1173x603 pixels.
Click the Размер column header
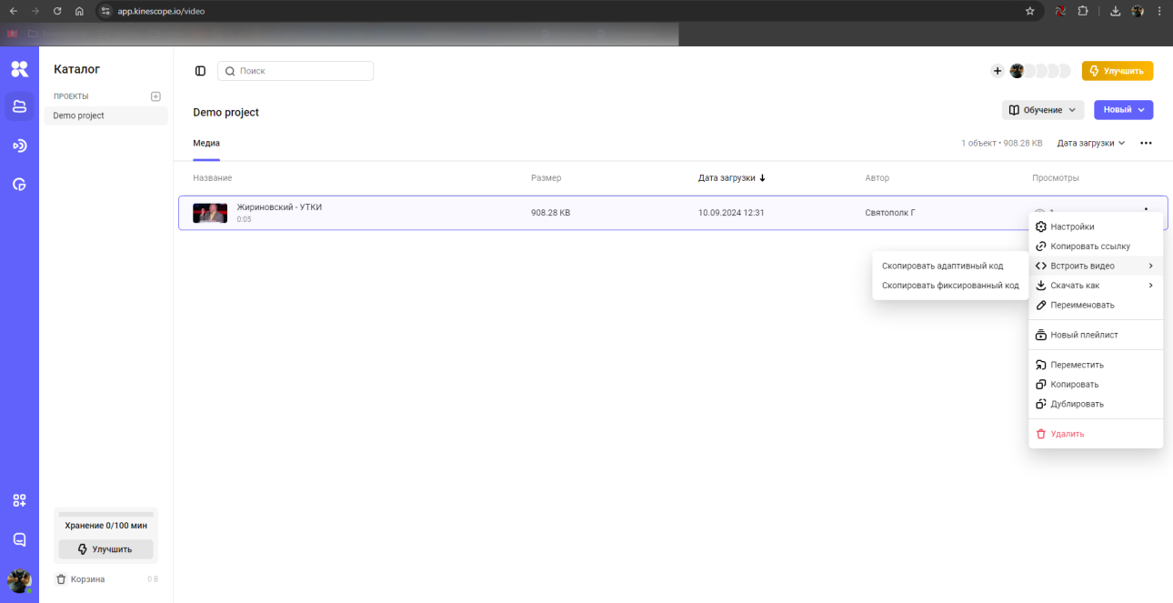pos(546,178)
